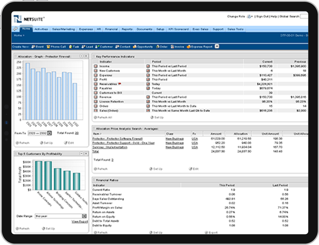
Task: Click the icon beside the Income indicator
Action: pyautogui.click(x=96, y=66)
